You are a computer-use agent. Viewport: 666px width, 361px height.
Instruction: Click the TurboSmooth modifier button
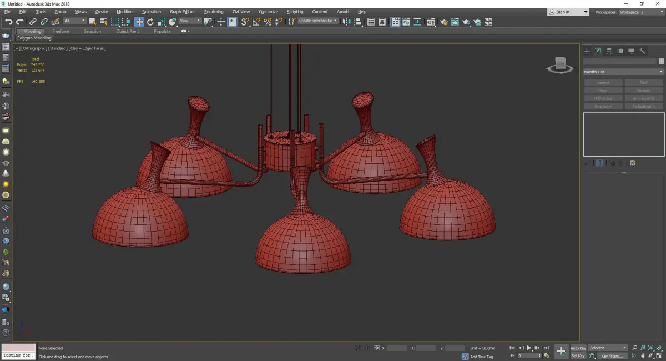(644, 106)
